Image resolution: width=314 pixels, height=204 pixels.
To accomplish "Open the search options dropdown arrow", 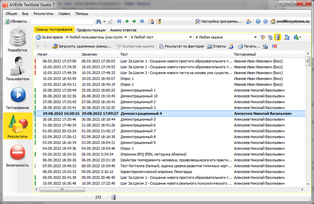I will click(x=104, y=21).
